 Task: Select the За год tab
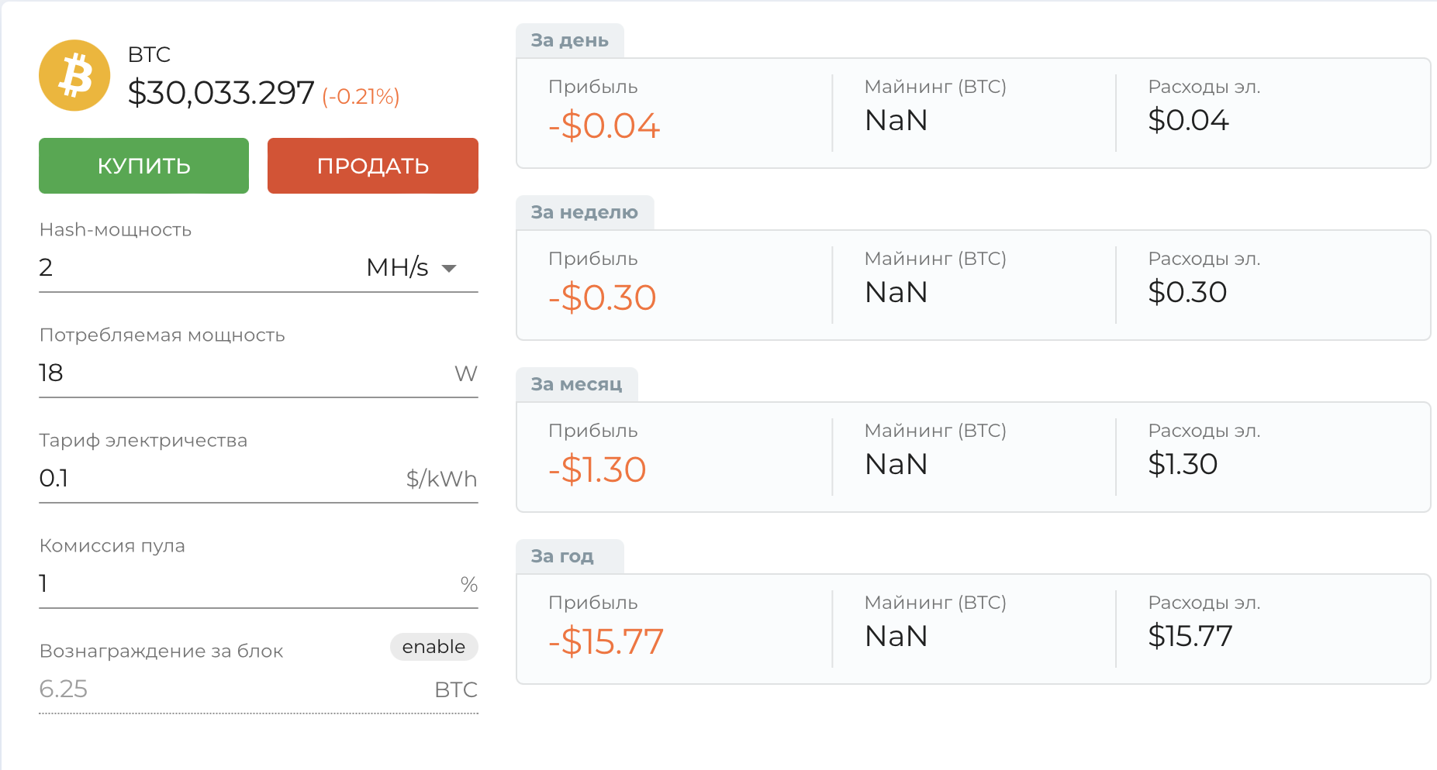[562, 557]
